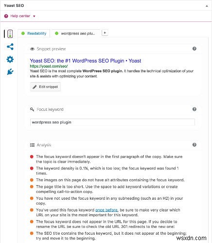The image size is (212, 243).
Task: Open help for Focus keyword section
Action: coord(194,109)
